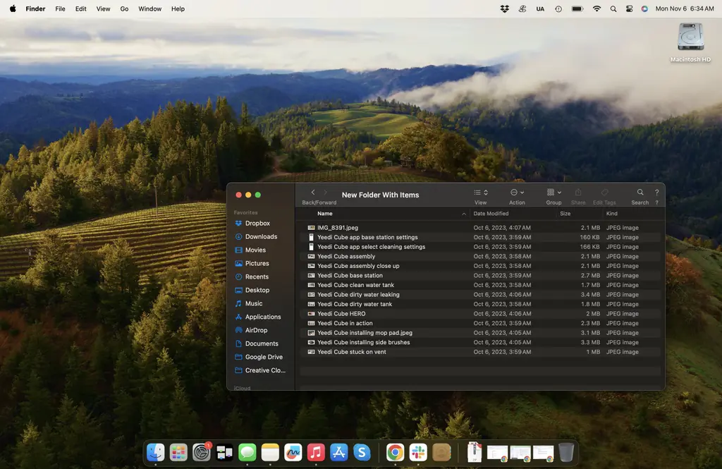722x469 pixels.
Task: Open Google Chrome from the Dock
Action: point(396,452)
